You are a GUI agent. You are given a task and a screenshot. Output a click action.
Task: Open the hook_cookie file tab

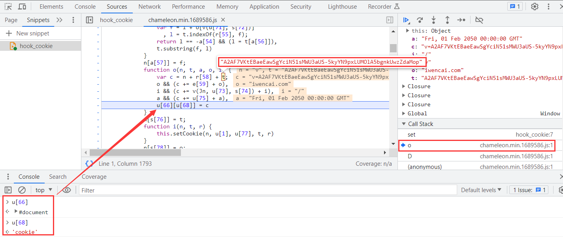point(116,20)
